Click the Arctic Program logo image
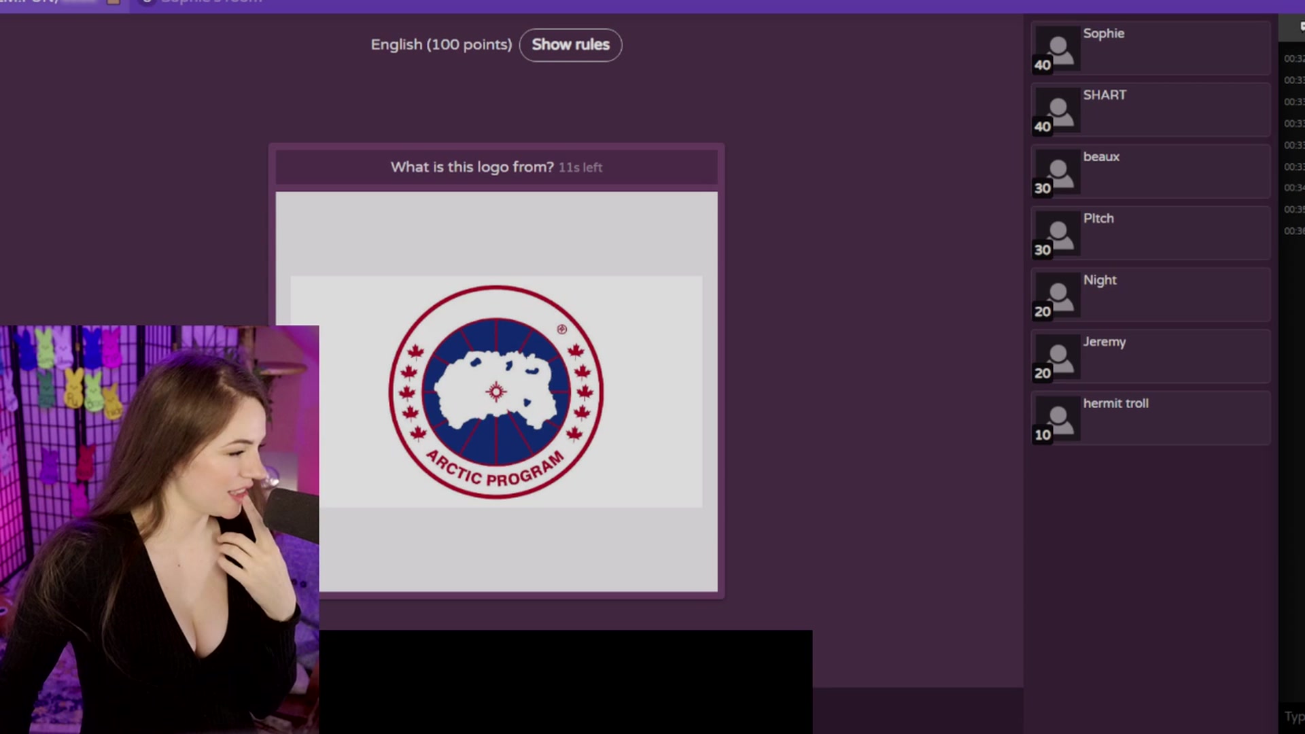Image resolution: width=1305 pixels, height=734 pixels. [x=496, y=392]
